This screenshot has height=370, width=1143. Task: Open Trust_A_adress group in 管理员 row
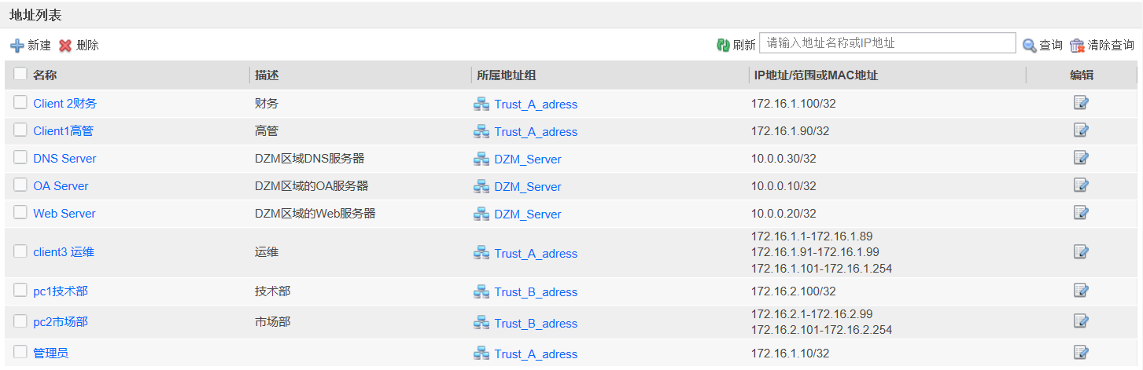[x=536, y=354]
